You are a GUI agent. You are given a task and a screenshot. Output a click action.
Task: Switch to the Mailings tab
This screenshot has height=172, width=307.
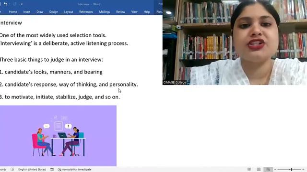pyautogui.click(x=105, y=11)
